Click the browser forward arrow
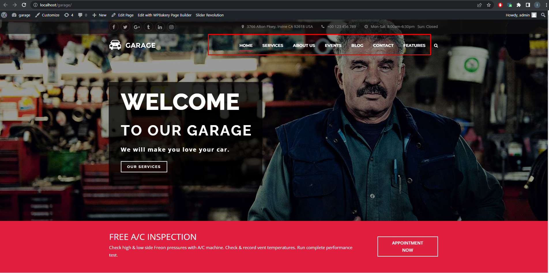Screen dimensions: 549x273 (x=15, y=5)
